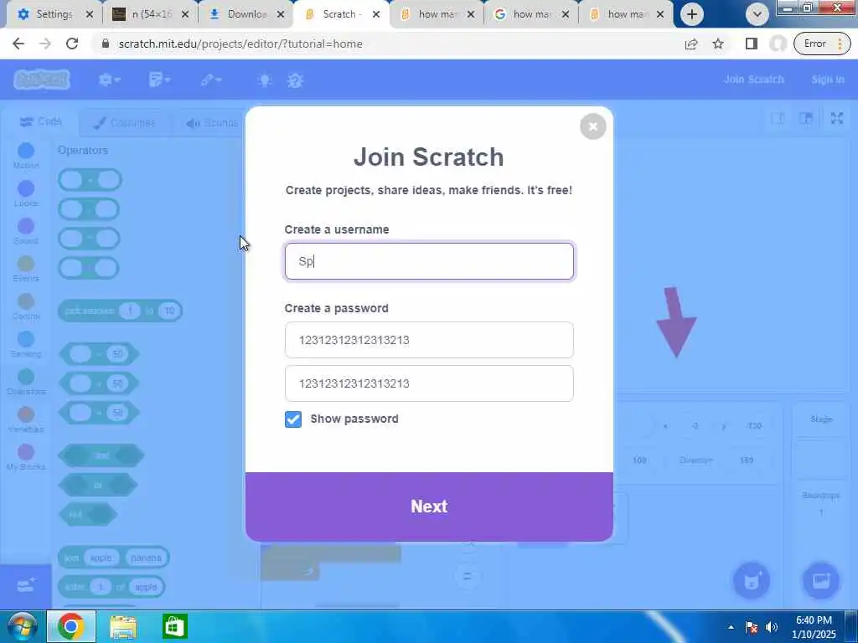Viewport: 858px width, 643px height.
Task: Bookmark this page with star icon
Action: coord(718,44)
